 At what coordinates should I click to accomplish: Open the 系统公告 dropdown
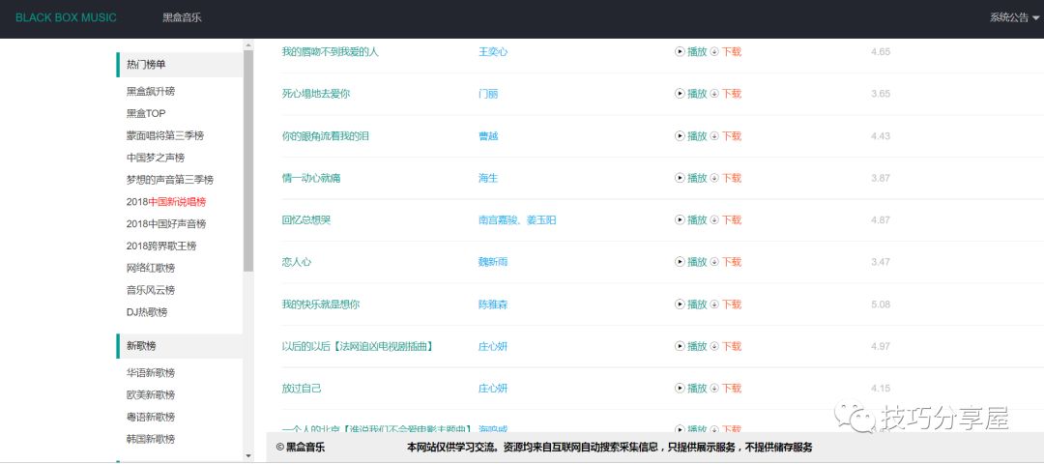[x=1014, y=18]
